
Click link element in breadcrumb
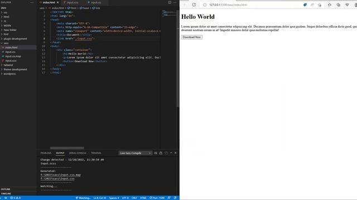(96, 8)
